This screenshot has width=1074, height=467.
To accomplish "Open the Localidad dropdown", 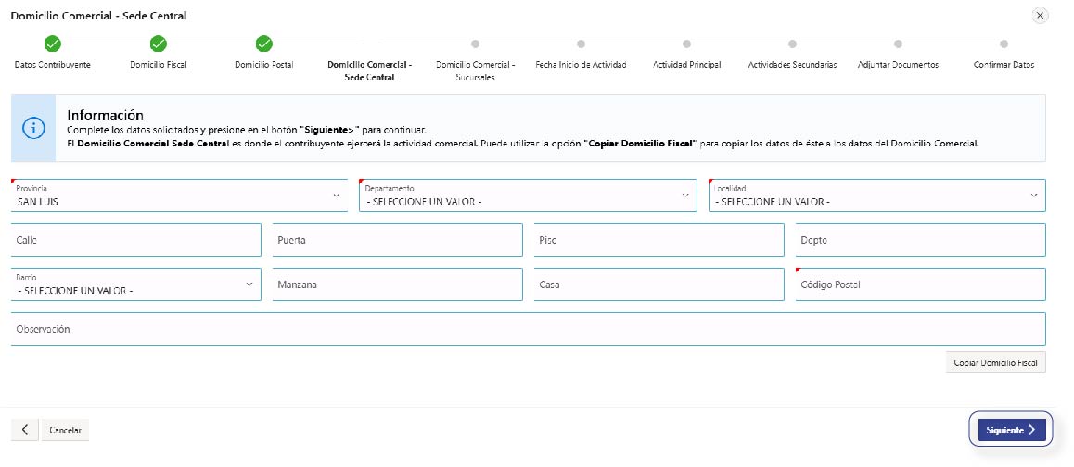I will (x=876, y=196).
